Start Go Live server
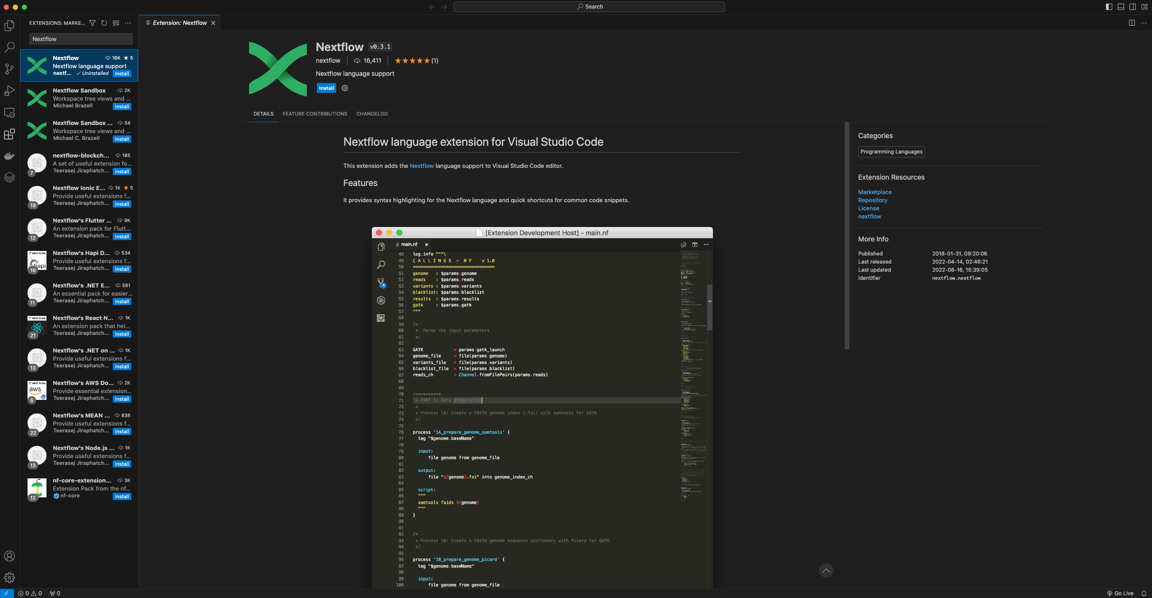This screenshot has height=598, width=1152. tap(1120, 593)
